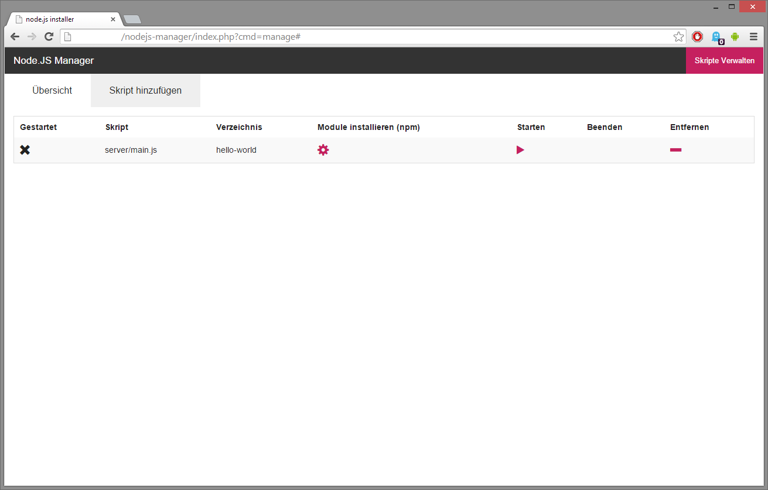The image size is (768, 490).
Task: Open the green Android extension icon
Action: [x=735, y=37]
